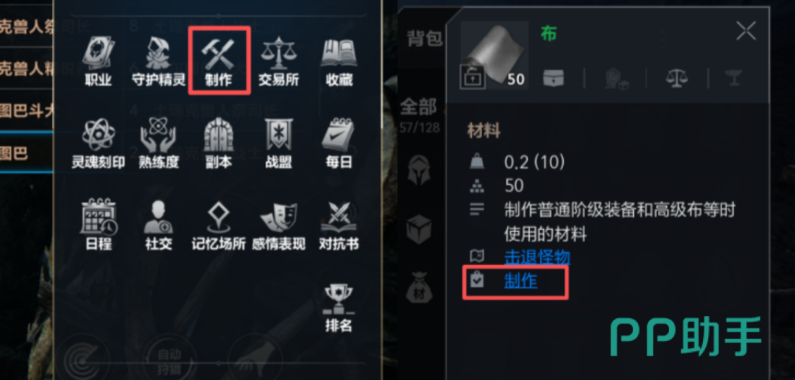
Task: Toggle the lock icon on 布 item
Action: point(472,77)
